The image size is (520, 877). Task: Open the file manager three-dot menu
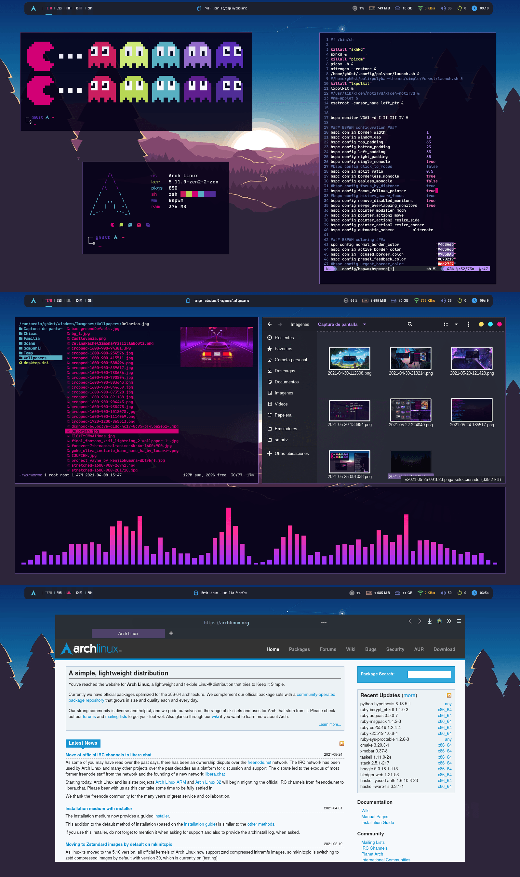click(469, 324)
